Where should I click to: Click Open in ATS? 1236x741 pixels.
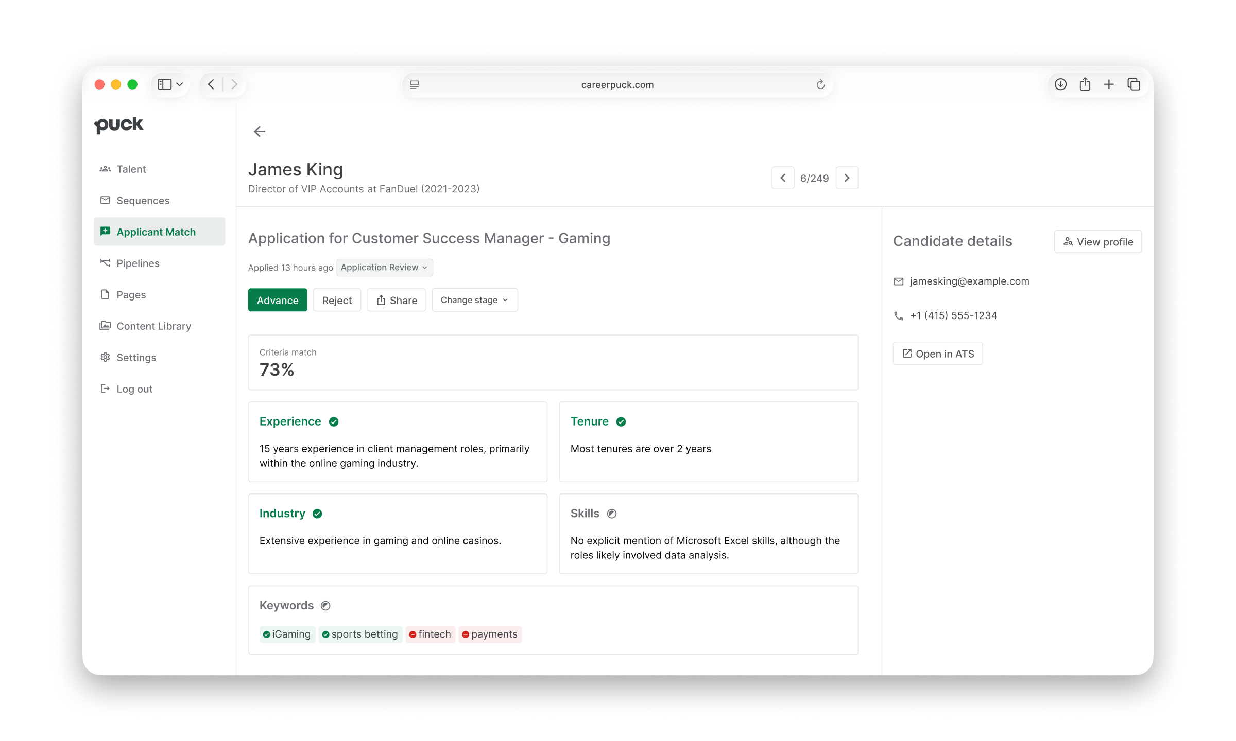pos(938,354)
